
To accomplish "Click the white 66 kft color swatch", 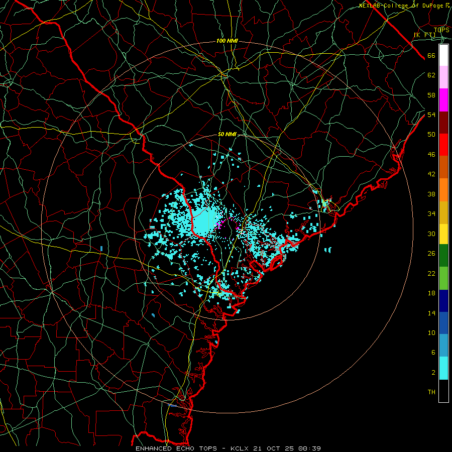I will point(443,55).
